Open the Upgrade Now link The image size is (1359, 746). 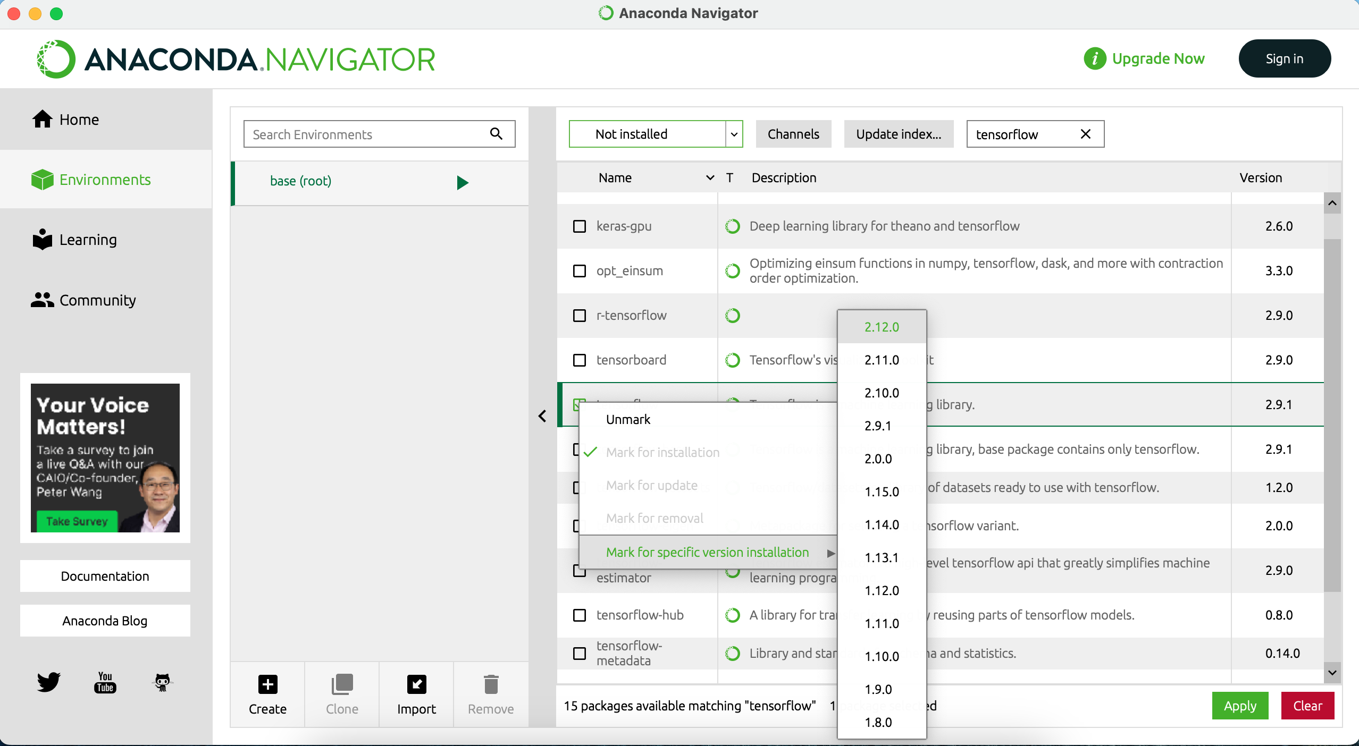click(x=1158, y=58)
